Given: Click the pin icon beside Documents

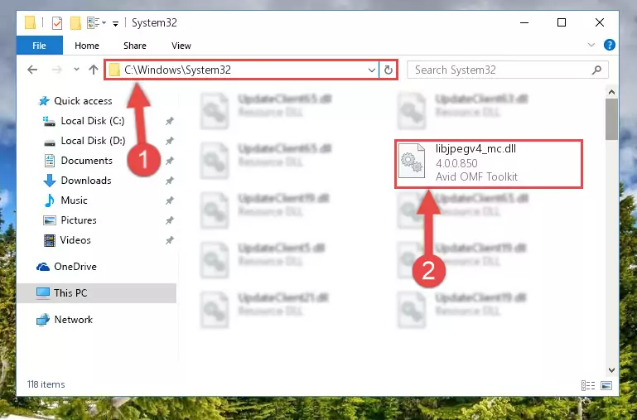Looking at the screenshot, I should click(x=170, y=161).
